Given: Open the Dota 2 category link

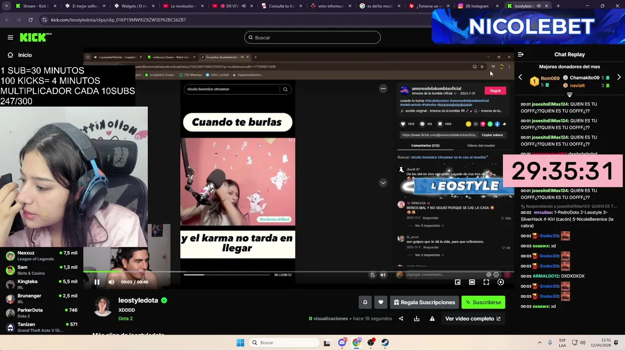Looking at the screenshot, I should (x=125, y=318).
